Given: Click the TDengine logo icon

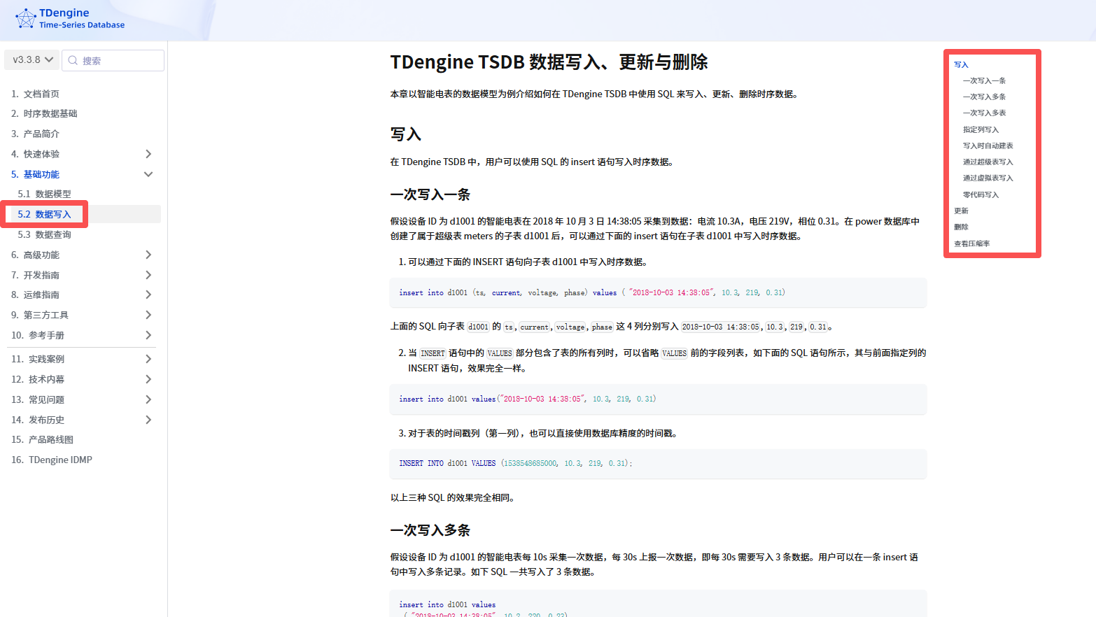Looking at the screenshot, I should click(x=26, y=18).
